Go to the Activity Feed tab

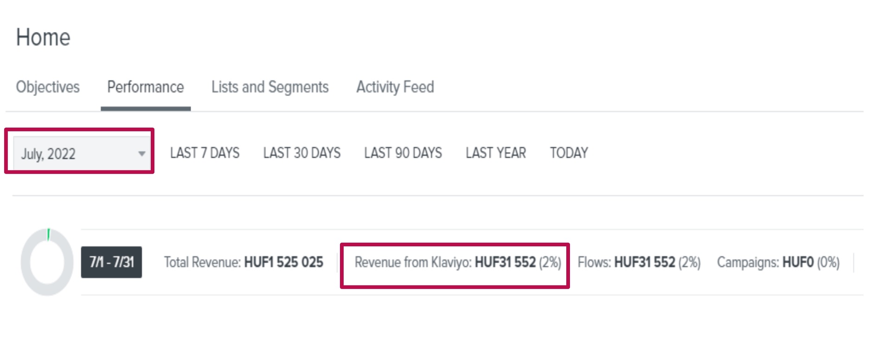(x=395, y=87)
